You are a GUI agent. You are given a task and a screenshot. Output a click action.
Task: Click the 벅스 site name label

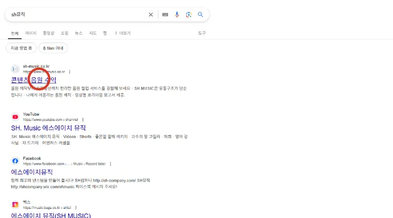coord(27,202)
